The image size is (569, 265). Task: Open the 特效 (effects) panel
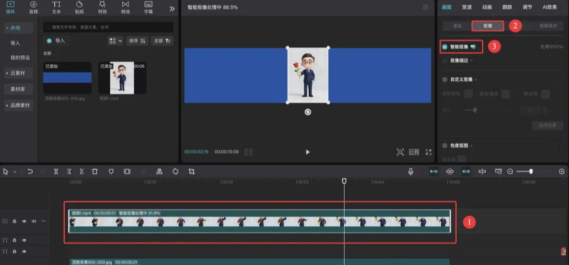(102, 7)
